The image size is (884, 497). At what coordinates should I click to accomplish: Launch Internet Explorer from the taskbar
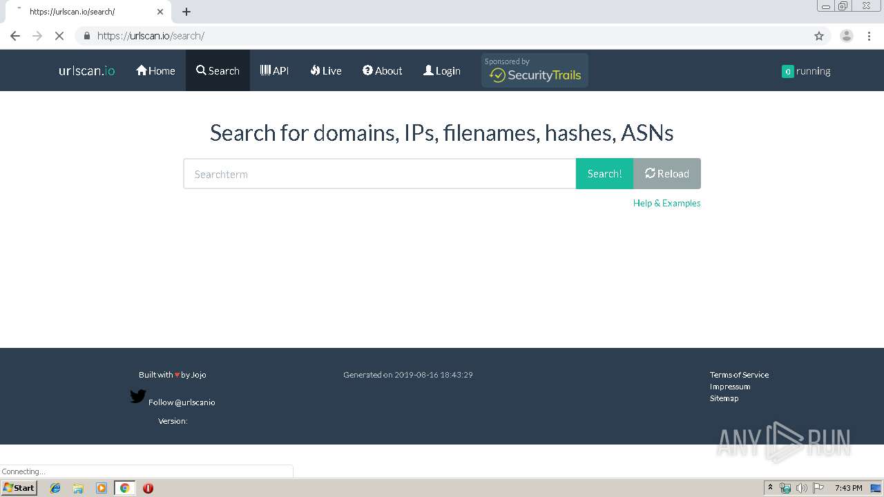[x=55, y=488]
